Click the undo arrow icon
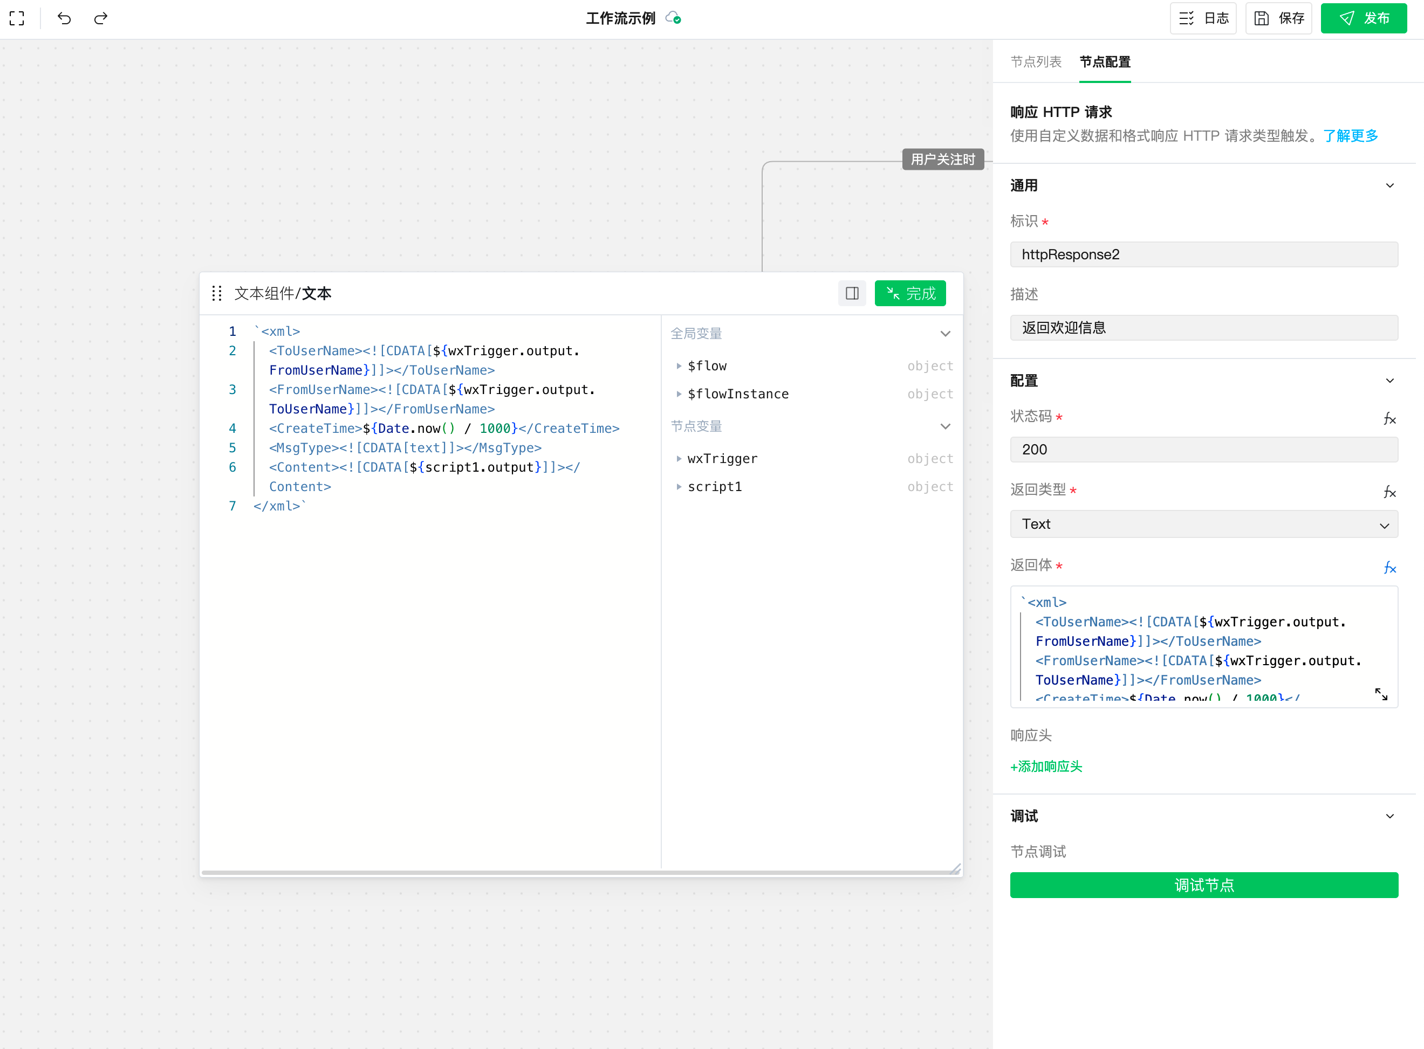The height and width of the screenshot is (1049, 1424). tap(64, 18)
